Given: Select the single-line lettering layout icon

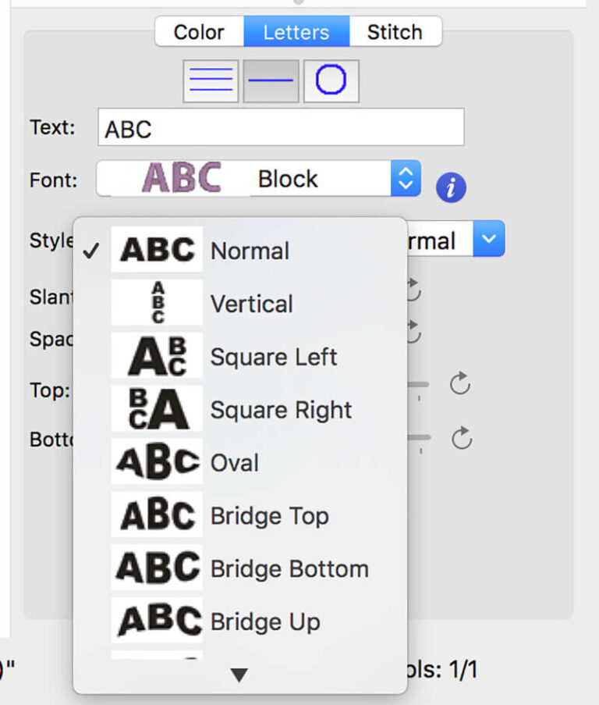Looking at the screenshot, I should [x=269, y=80].
